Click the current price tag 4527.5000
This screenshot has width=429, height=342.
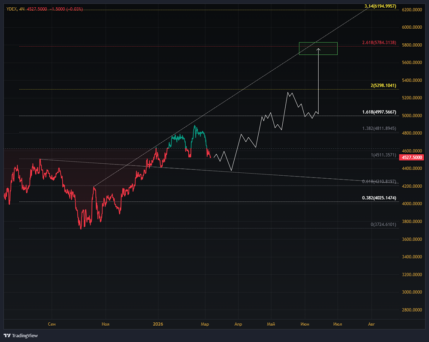[x=412, y=157]
